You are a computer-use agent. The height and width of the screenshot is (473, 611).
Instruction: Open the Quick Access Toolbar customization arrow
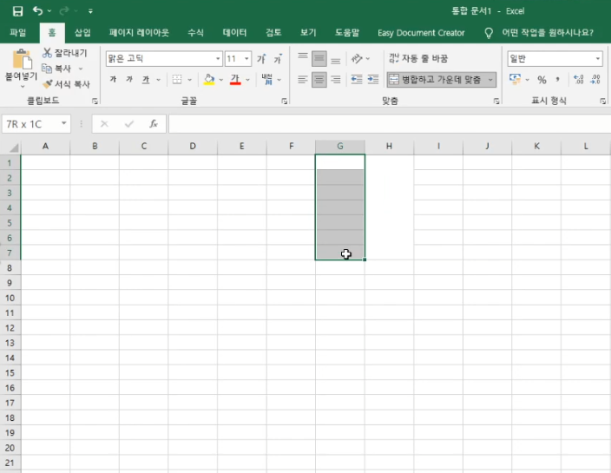[x=90, y=11]
